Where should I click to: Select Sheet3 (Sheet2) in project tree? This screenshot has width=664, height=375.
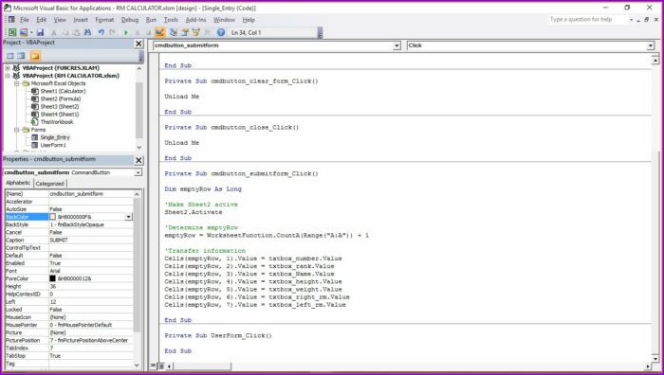(59, 107)
